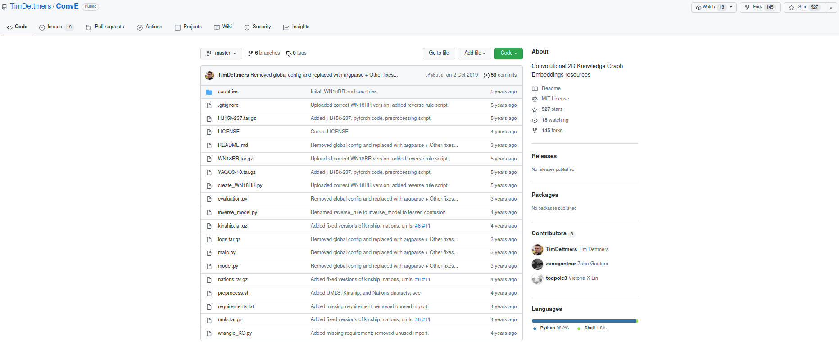
Task: Click the file icon next to wrangle_KG.py
Action: click(209, 333)
